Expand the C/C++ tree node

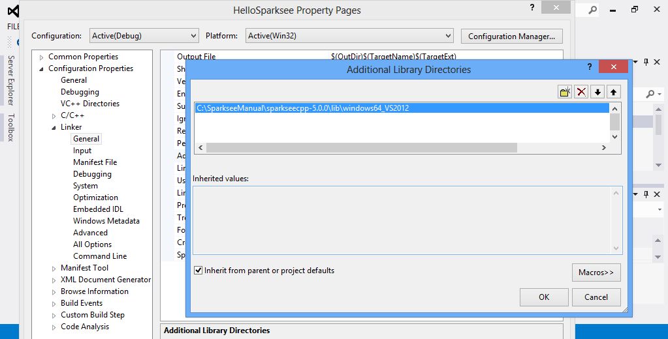pos(54,115)
